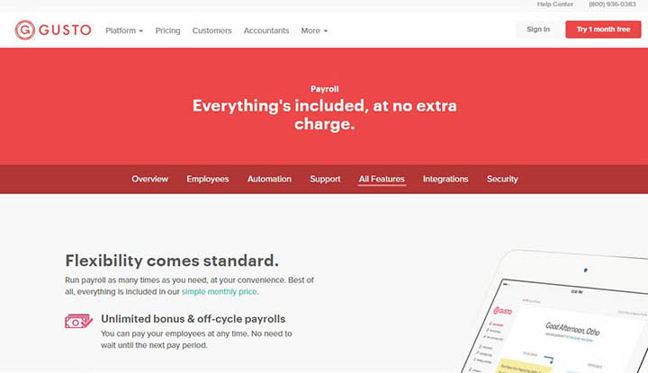This screenshot has width=648, height=373.
Task: Click the Flexibility comes standard heading
Action: pyautogui.click(x=172, y=261)
